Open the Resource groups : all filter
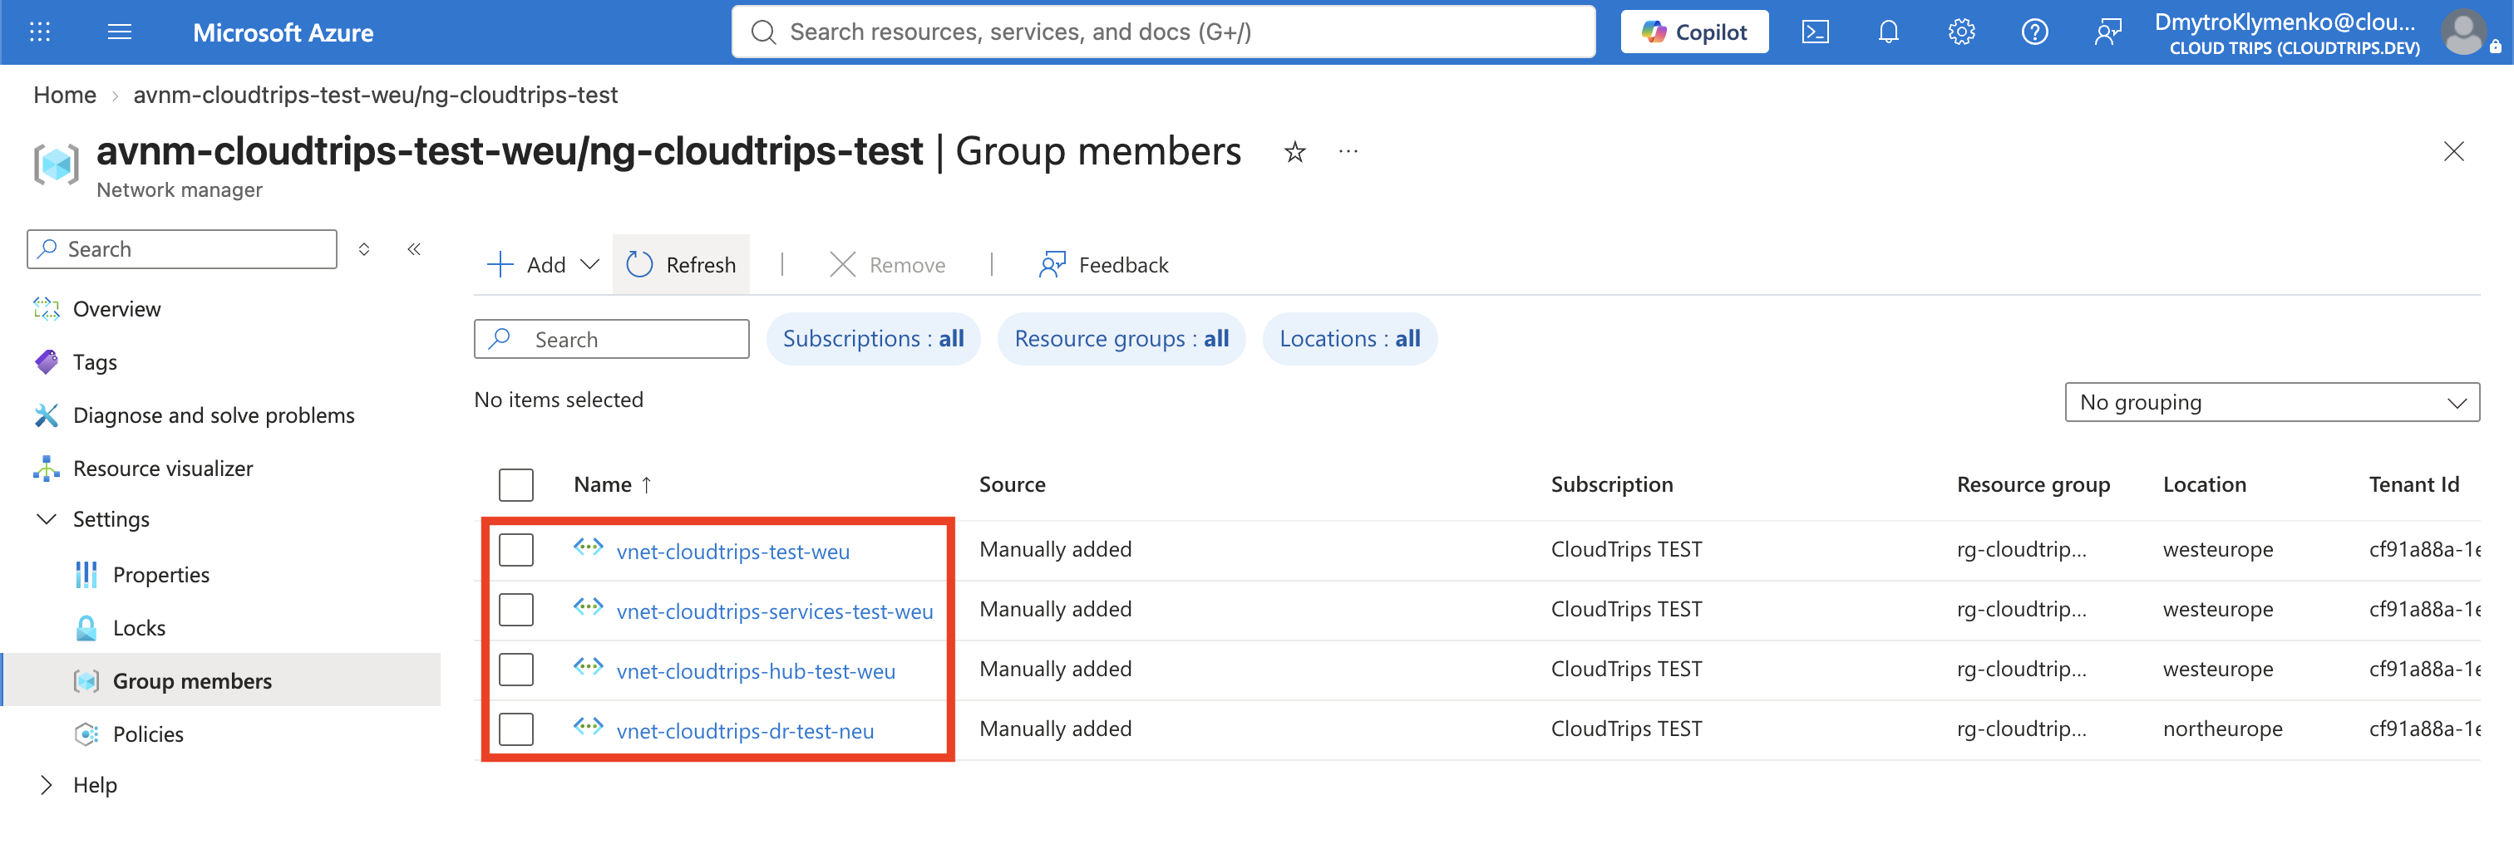The image size is (2514, 849). click(1121, 338)
